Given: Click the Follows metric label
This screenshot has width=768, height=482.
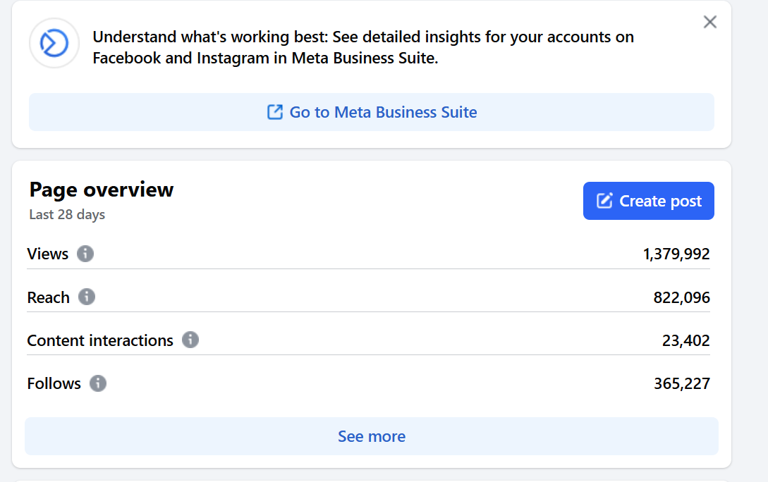Looking at the screenshot, I should (x=54, y=383).
